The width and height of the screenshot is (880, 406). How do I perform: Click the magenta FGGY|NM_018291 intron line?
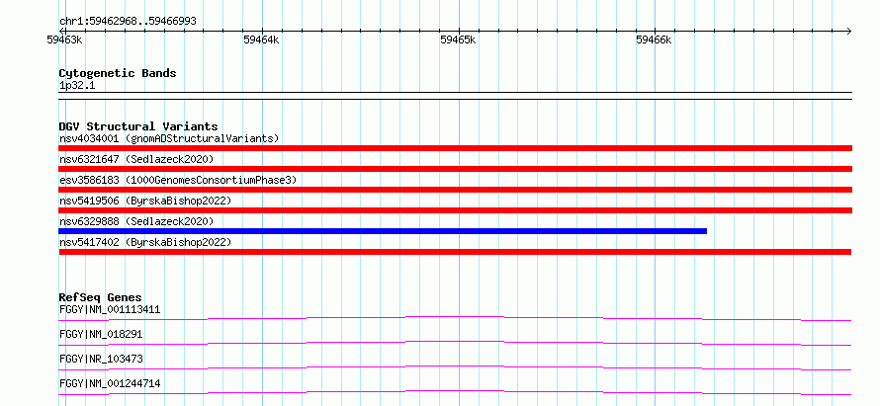click(455, 343)
